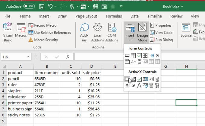Open ActiveX More Controls tools icon
Viewport: 205px width, 126px height.
[157, 85]
